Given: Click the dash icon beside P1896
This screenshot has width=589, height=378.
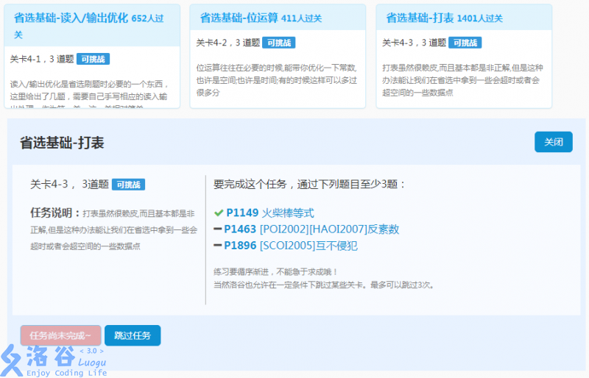Looking at the screenshot, I should click(x=218, y=246).
